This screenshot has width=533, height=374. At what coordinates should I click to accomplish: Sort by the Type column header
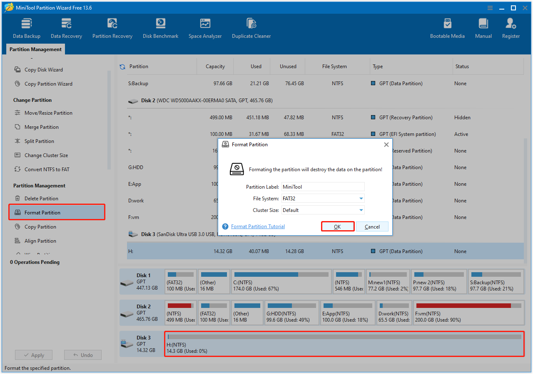(x=411, y=66)
